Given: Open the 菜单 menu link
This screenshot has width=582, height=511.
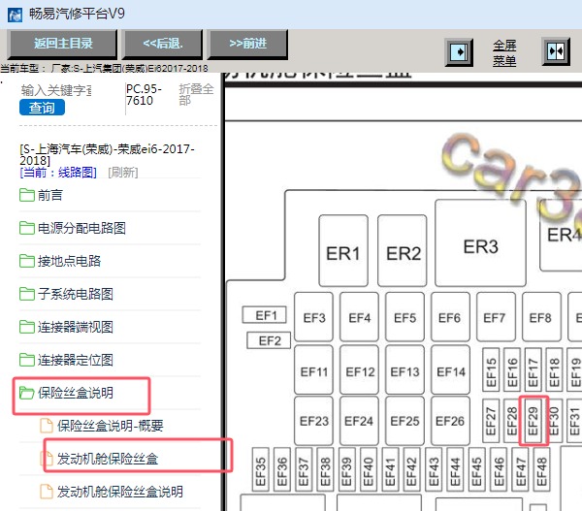Looking at the screenshot, I should (x=504, y=60).
